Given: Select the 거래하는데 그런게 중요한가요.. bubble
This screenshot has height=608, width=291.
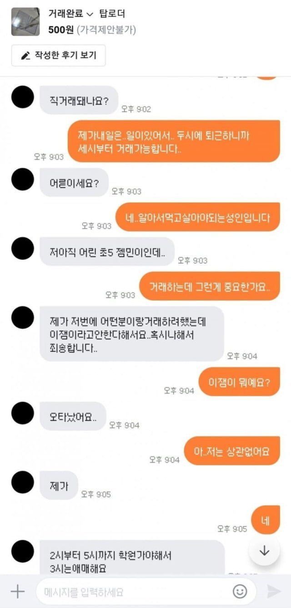Looking at the screenshot, I should pos(209,286).
